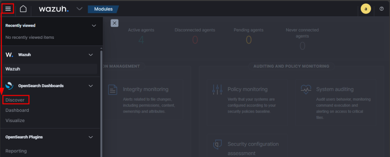The image size is (390, 157).
Task: Expand the dropdown arrow beside Wazuh logo
Action: pos(79,8)
